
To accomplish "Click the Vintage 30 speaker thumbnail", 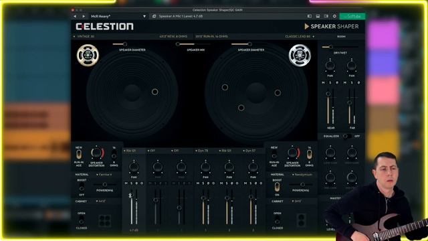I will point(88,55).
